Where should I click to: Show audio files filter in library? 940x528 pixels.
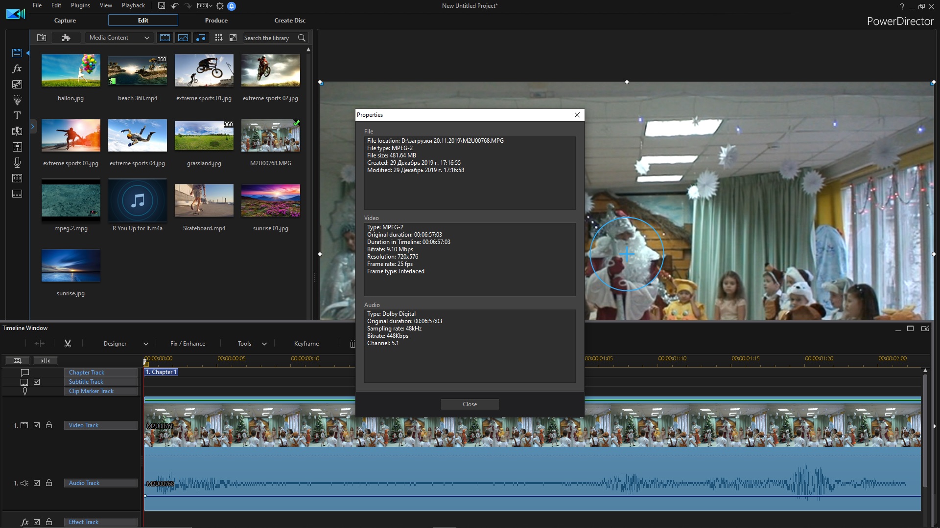tap(201, 38)
